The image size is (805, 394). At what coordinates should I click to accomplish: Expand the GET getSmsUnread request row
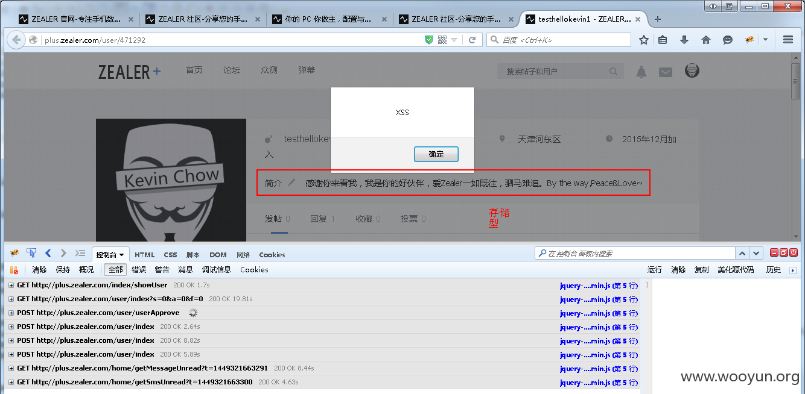click(x=11, y=382)
